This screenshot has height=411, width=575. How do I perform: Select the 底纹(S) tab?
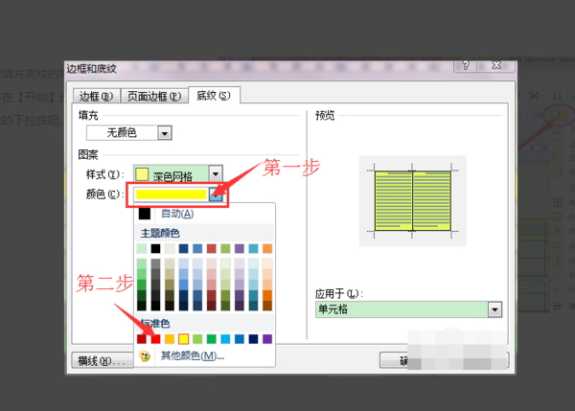click(x=214, y=96)
